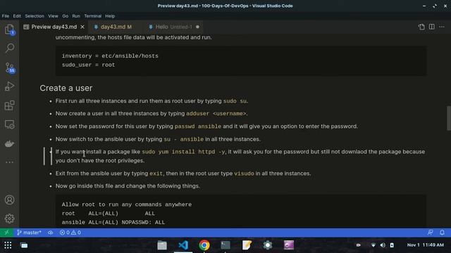Click the feedback icon in status bar
Image resolution: width=451 pixels, height=253 pixels.
point(431,233)
